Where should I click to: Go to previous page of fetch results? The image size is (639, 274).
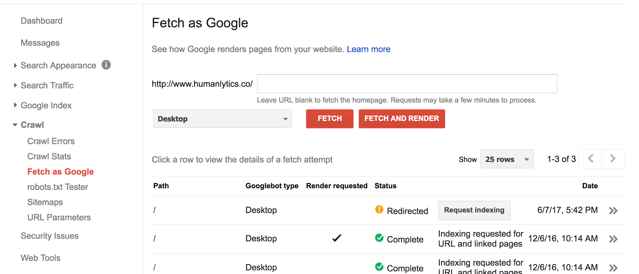coord(591,159)
